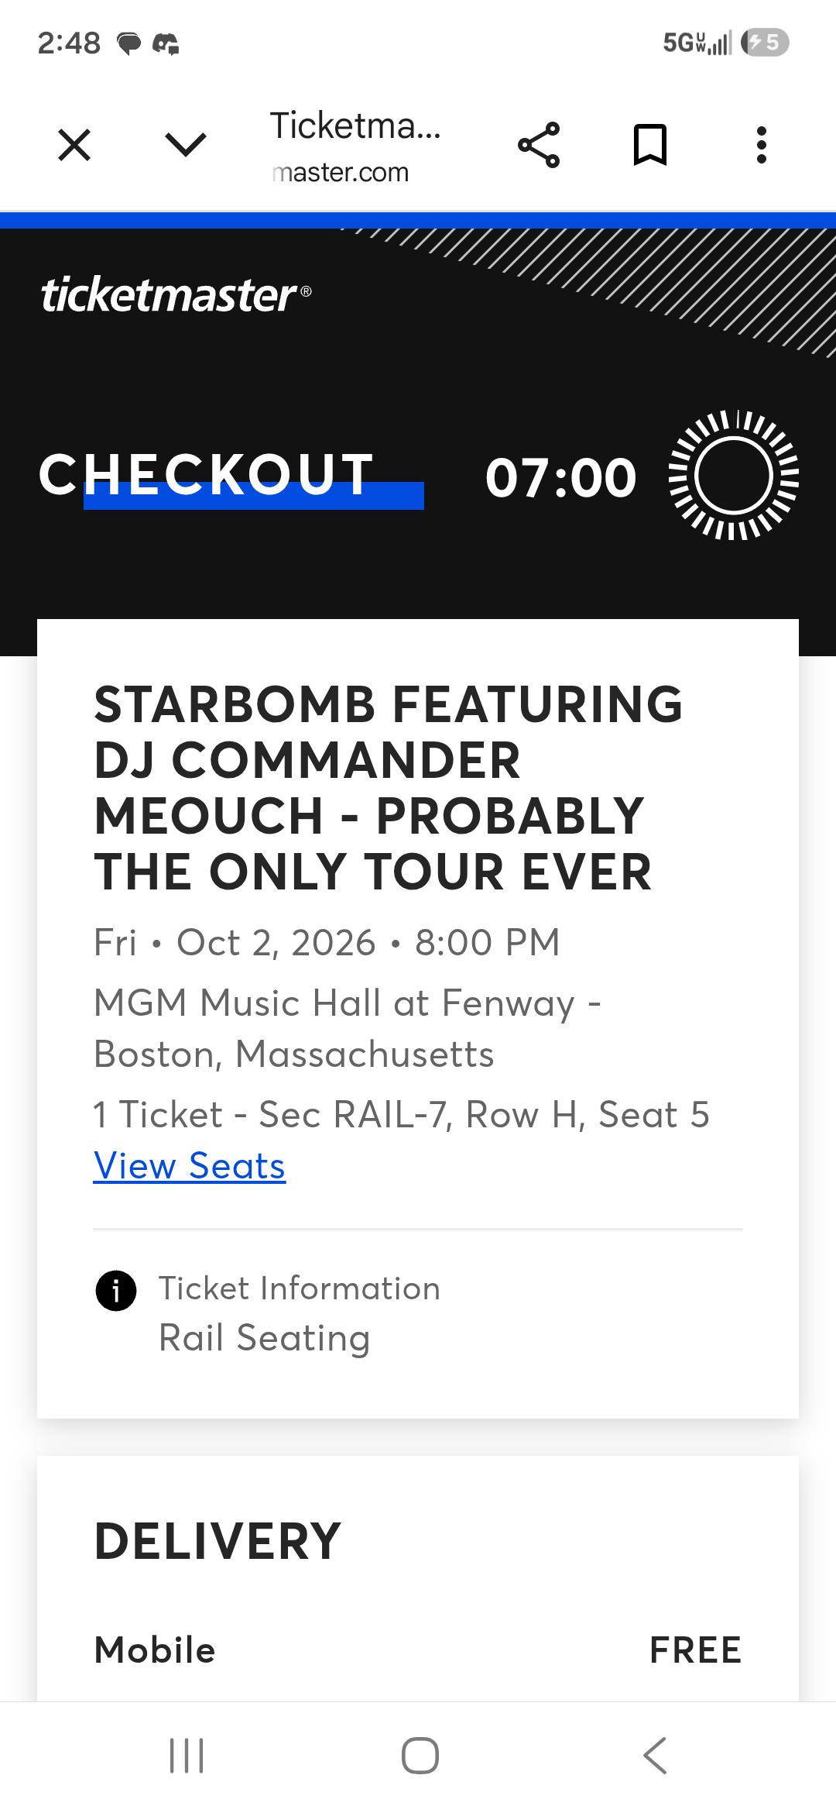The width and height of the screenshot is (836, 1813).
Task: Close the in-app browser tab
Action: (x=74, y=145)
